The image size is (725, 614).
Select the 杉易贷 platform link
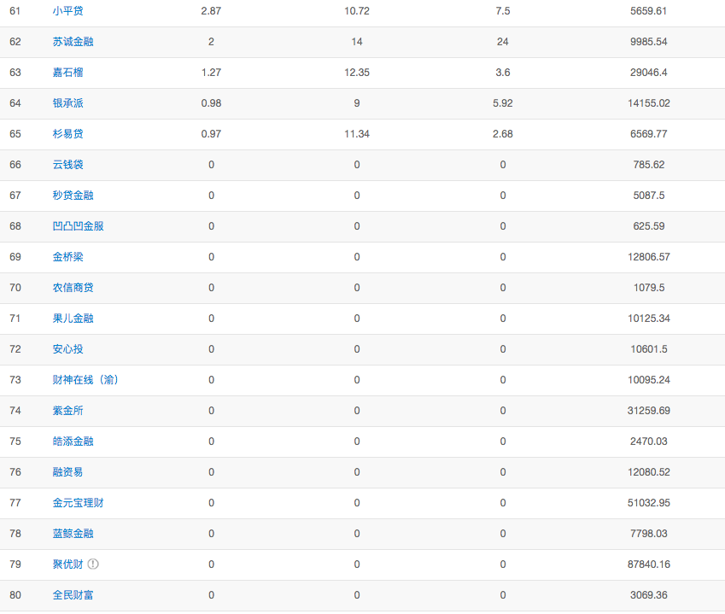68,134
